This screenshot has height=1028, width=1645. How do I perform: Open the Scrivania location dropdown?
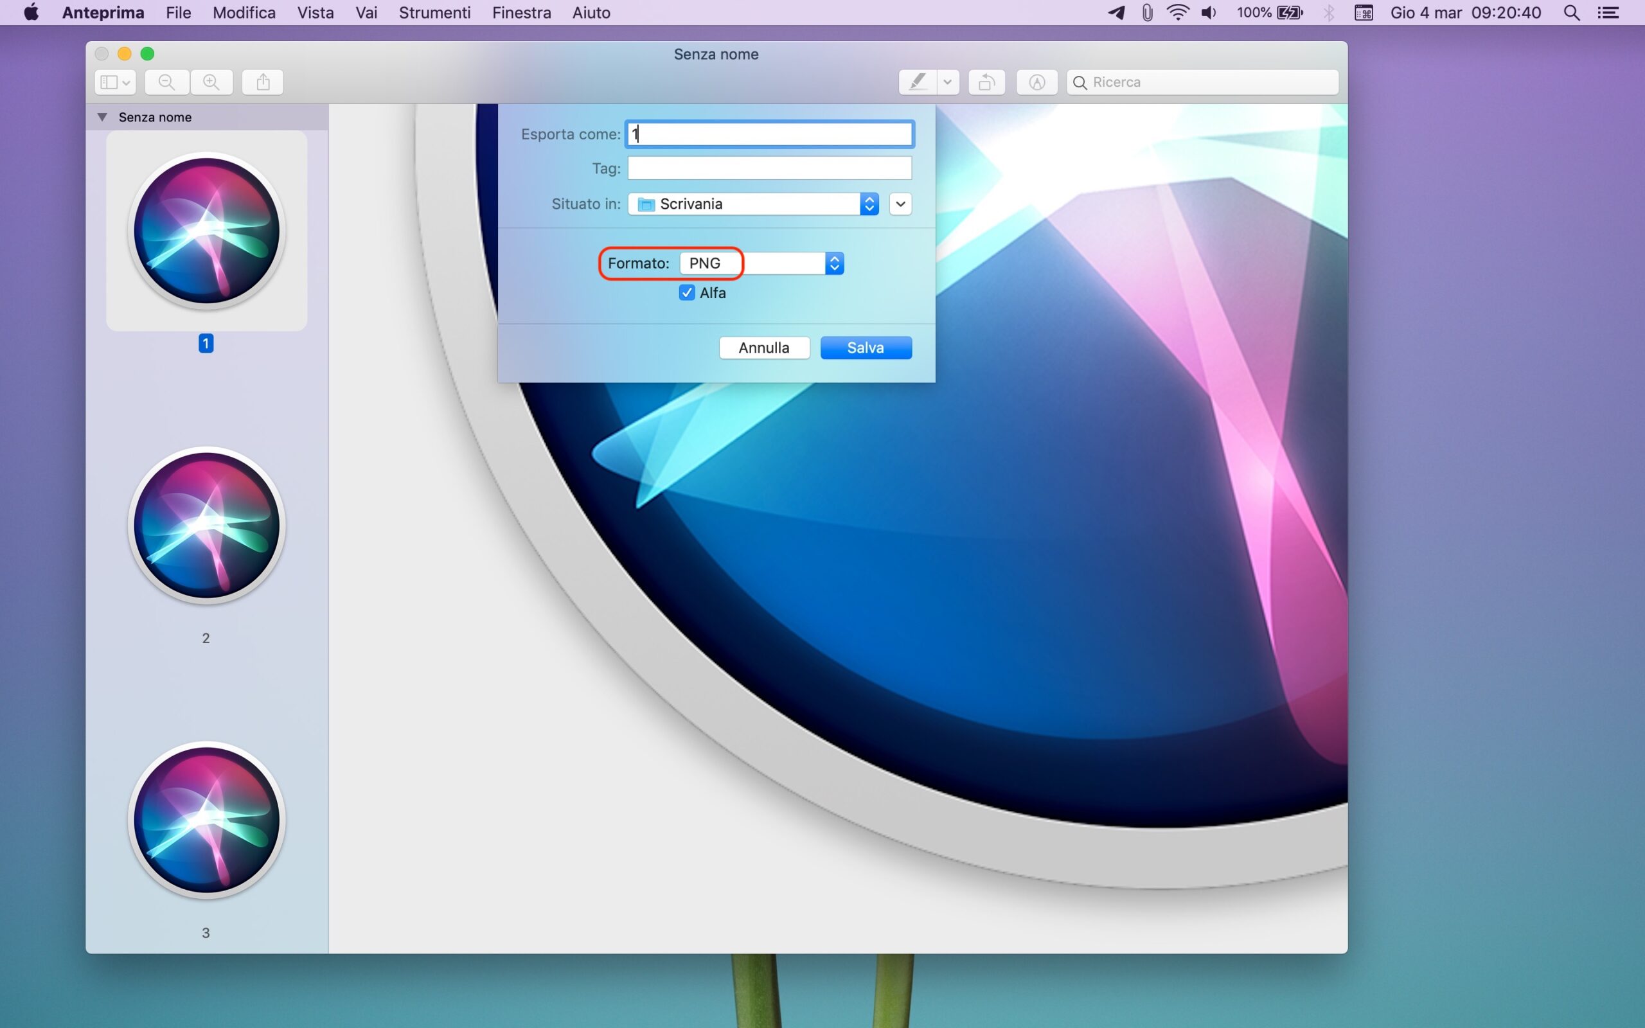[752, 204]
